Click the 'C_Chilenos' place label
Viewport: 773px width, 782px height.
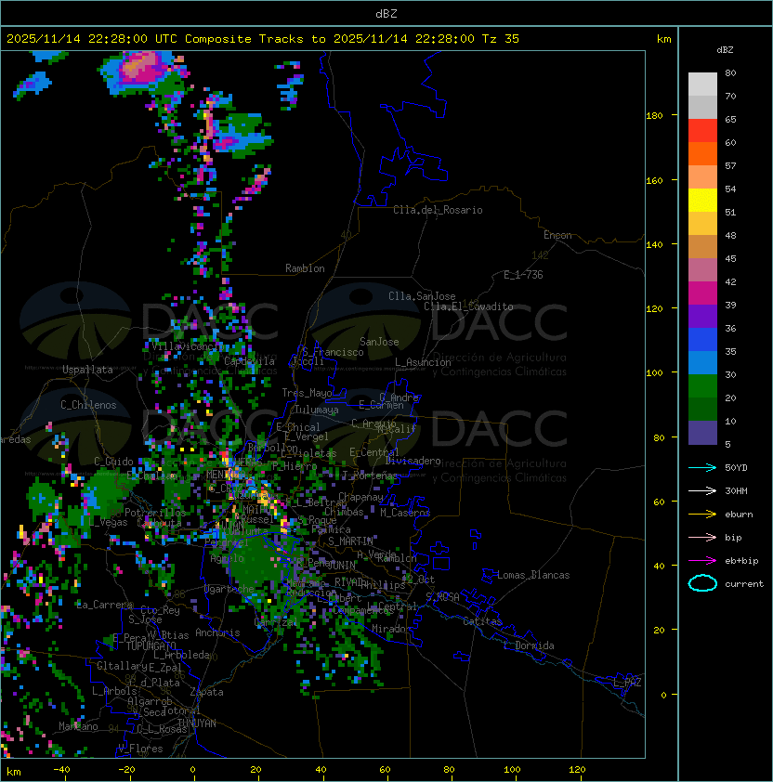pos(88,405)
